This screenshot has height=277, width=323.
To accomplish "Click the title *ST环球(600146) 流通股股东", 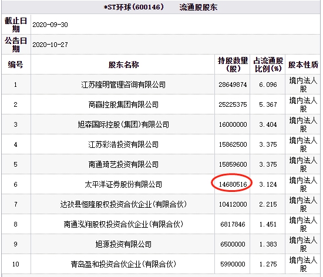I will coord(160,7).
